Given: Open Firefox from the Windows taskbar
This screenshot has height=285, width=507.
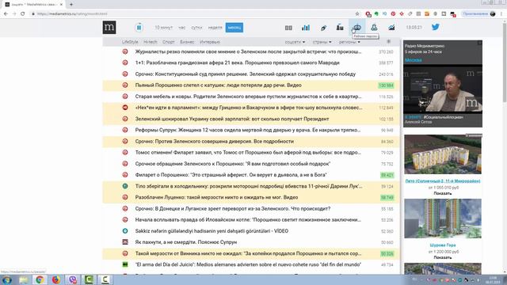Looking at the screenshot, I should pyautogui.click(x=56, y=279).
